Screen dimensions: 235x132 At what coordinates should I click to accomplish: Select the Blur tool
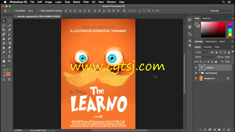pos(4,48)
